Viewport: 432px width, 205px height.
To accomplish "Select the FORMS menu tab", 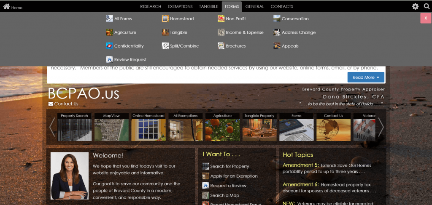I will [232, 7].
